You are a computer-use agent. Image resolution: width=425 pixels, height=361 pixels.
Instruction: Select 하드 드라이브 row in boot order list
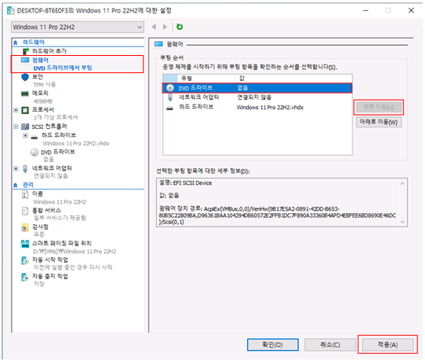257,107
